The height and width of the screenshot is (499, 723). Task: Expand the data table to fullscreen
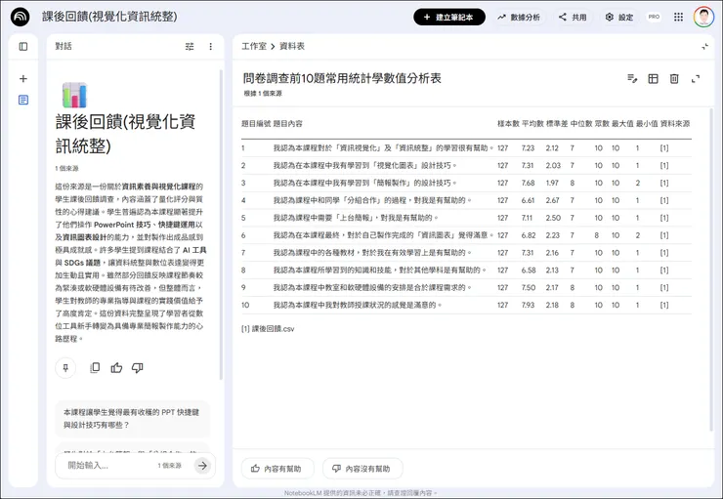pos(696,79)
